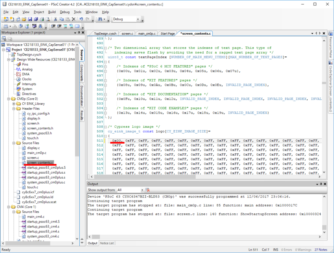Click the Find binoculars icon
This screenshot has width=334, height=253.
tap(100, 19)
